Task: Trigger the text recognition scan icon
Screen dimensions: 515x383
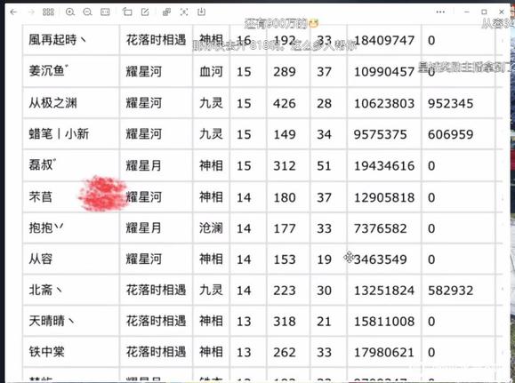Action: pos(184,12)
